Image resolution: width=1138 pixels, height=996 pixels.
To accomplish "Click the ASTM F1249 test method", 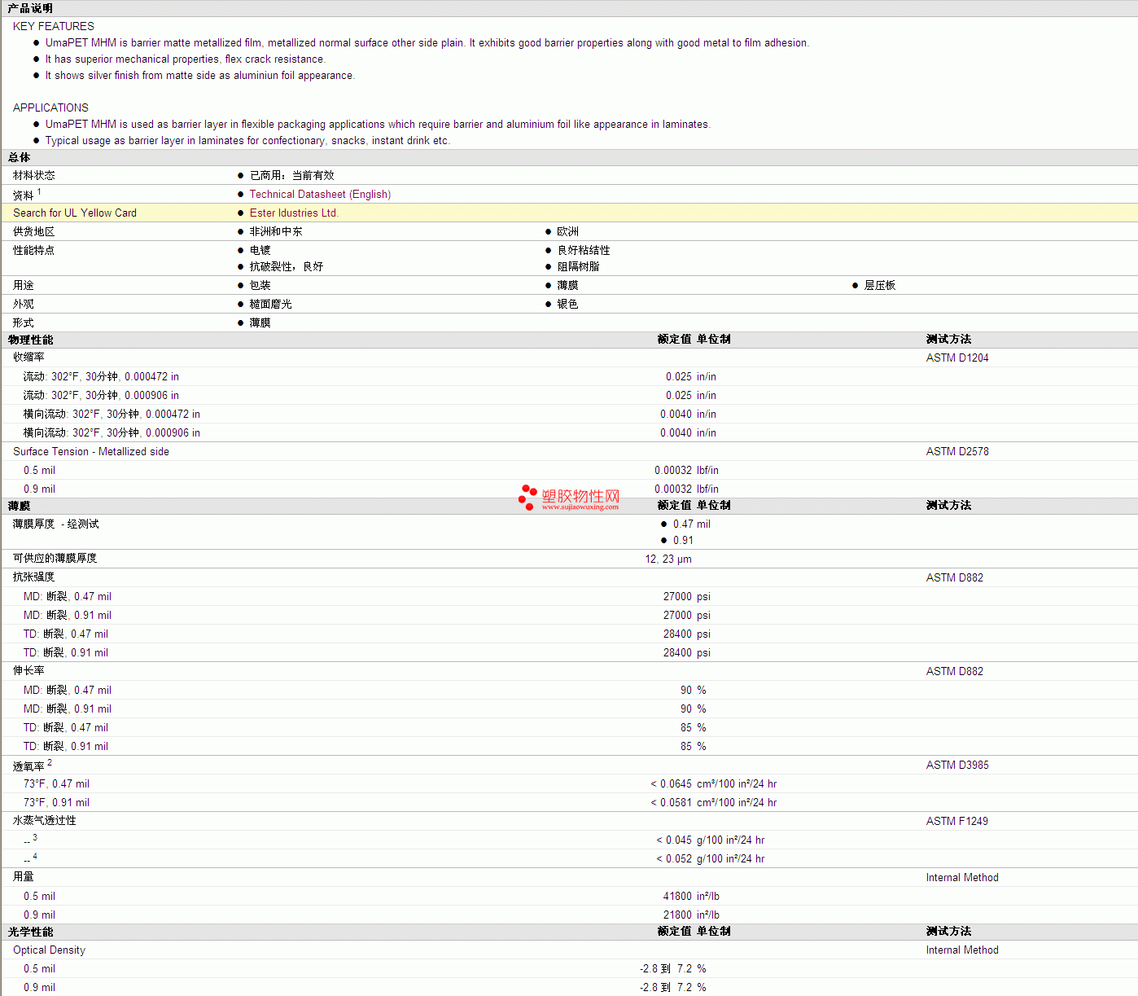I will [x=957, y=822].
